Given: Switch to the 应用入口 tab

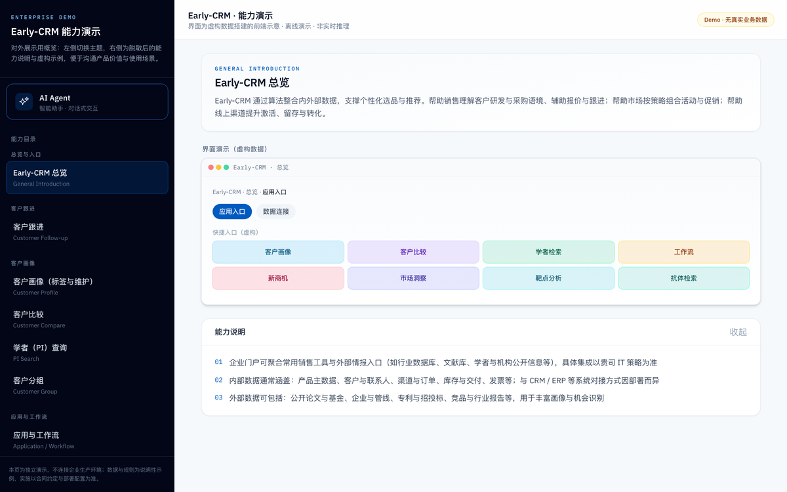Looking at the screenshot, I should click(232, 211).
